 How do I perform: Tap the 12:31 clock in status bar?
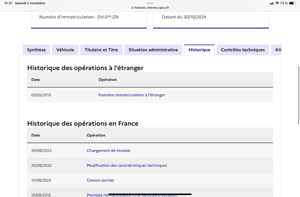(x=8, y=3)
